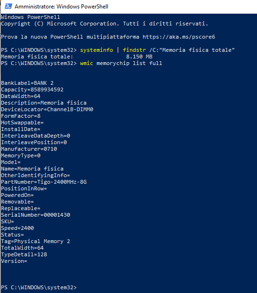The height and width of the screenshot is (293, 257).
Task: Click the Description=Memoria fisica line
Action: click(44, 103)
